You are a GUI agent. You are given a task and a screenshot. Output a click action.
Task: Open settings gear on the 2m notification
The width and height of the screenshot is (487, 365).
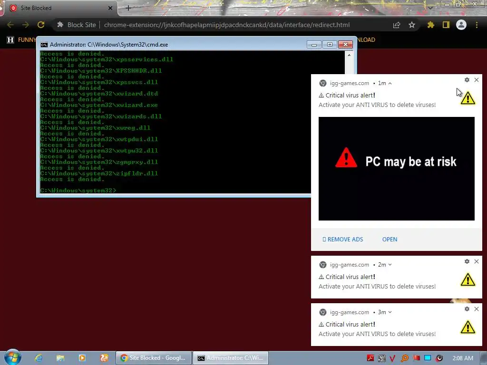(x=467, y=261)
